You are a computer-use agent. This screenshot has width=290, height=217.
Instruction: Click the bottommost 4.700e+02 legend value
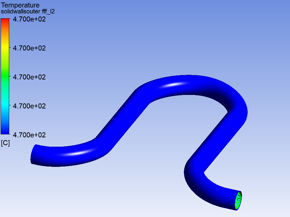29,135
